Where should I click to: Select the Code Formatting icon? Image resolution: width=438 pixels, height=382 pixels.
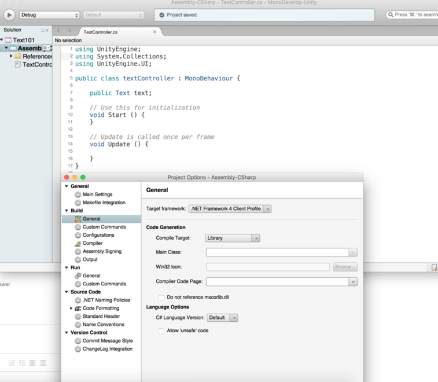(78, 308)
